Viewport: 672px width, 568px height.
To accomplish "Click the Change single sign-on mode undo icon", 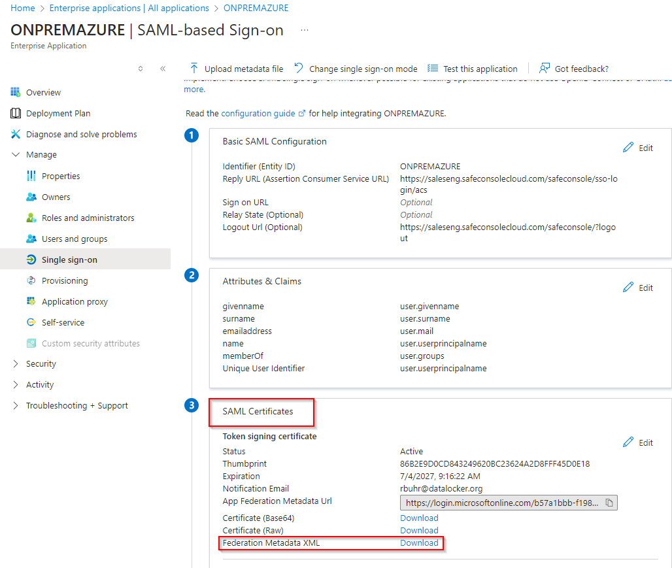I will coord(299,68).
